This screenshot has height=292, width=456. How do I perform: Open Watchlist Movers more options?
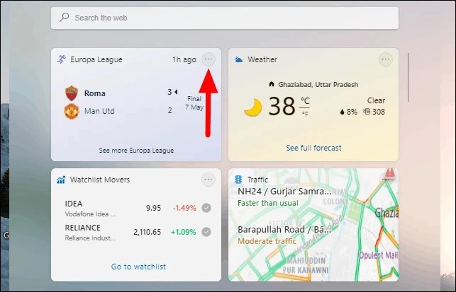tap(208, 180)
